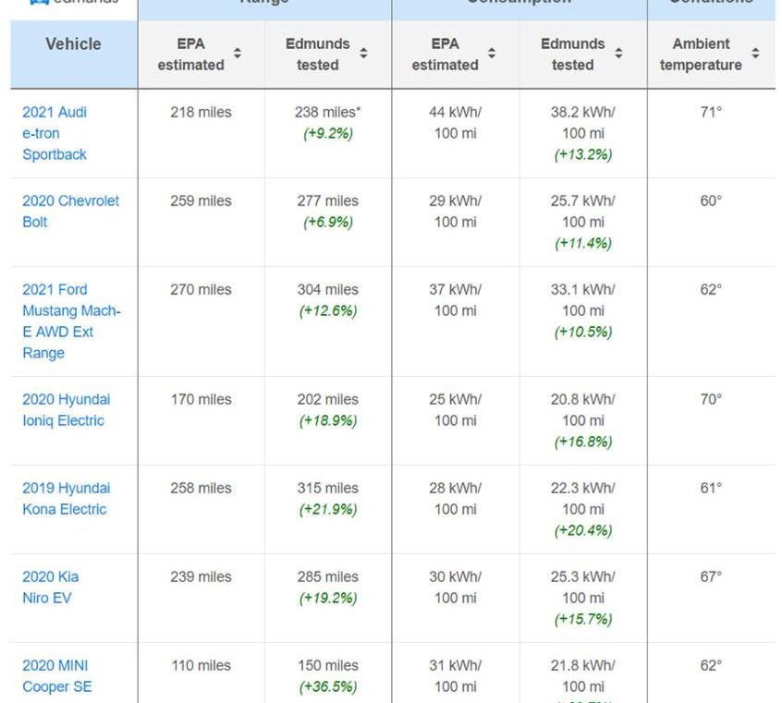Image resolution: width=782 pixels, height=703 pixels.
Task: Select the '(+11.4%)' consumption value
Action: tap(583, 243)
